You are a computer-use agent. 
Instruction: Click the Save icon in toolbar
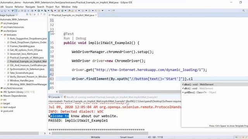(x=2, y=11)
